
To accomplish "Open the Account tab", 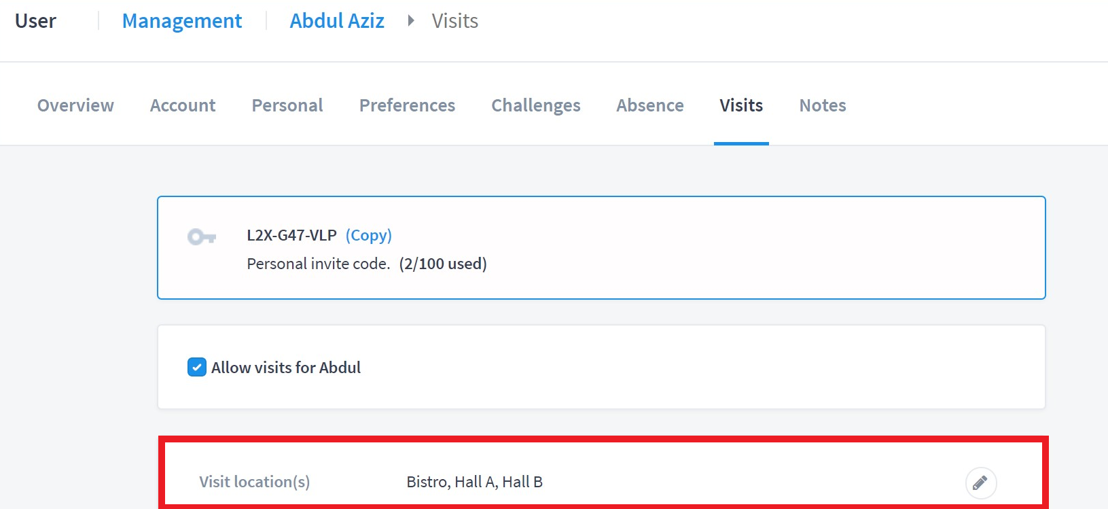I will click(183, 105).
